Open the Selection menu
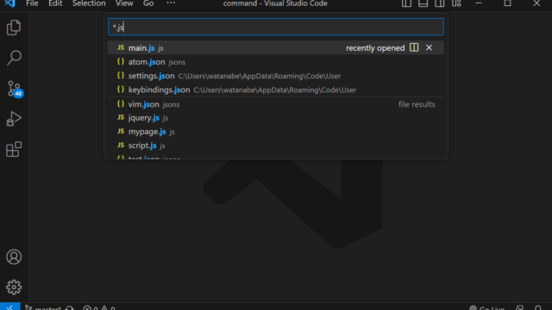Image resolution: width=552 pixels, height=310 pixels. [x=89, y=3]
